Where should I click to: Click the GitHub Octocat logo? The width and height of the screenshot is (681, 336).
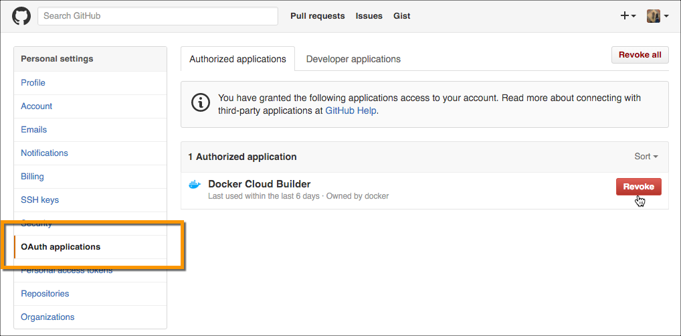click(21, 16)
